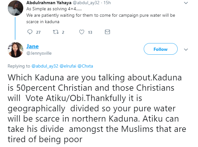Click the 13 likes count

(90, 32)
